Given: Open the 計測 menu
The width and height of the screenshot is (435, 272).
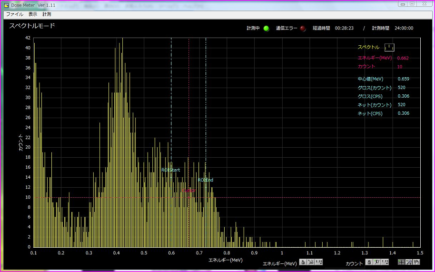Looking at the screenshot, I should pyautogui.click(x=47, y=14).
